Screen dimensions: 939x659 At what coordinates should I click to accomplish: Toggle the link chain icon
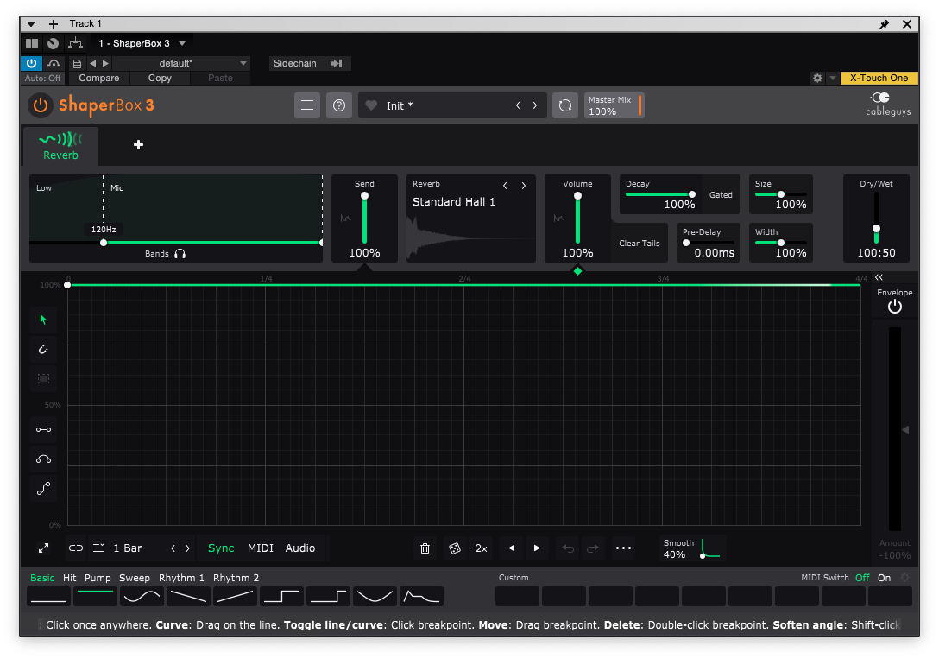point(76,548)
